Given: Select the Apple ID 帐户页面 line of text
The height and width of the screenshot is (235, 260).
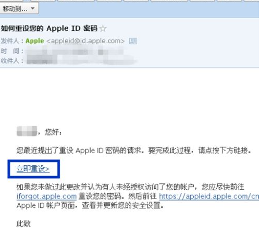Looking at the screenshot, I should click(90, 205).
